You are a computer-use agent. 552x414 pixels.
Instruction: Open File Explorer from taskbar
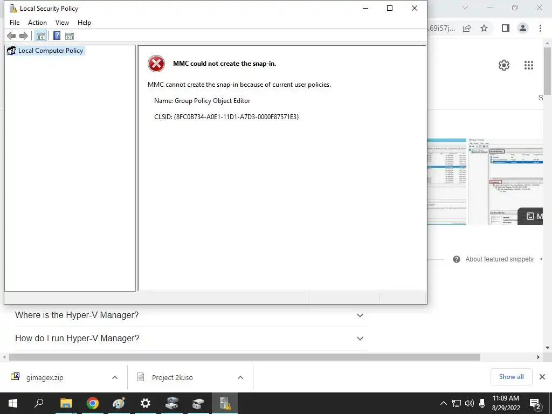pyautogui.click(x=66, y=403)
